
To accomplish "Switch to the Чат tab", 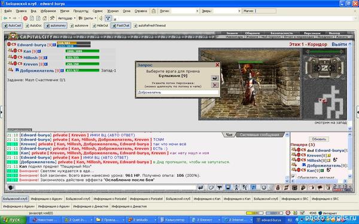I will coord(229,134).
